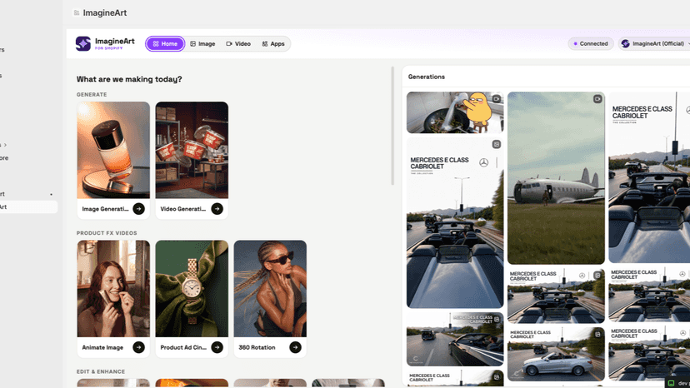Switch to the Video tab
690x388 pixels.
pyautogui.click(x=238, y=43)
